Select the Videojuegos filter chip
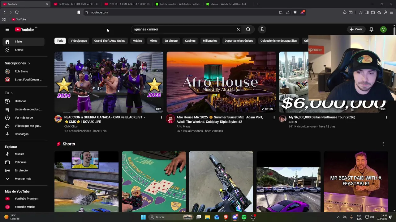The image size is (396, 222). pos(79,41)
